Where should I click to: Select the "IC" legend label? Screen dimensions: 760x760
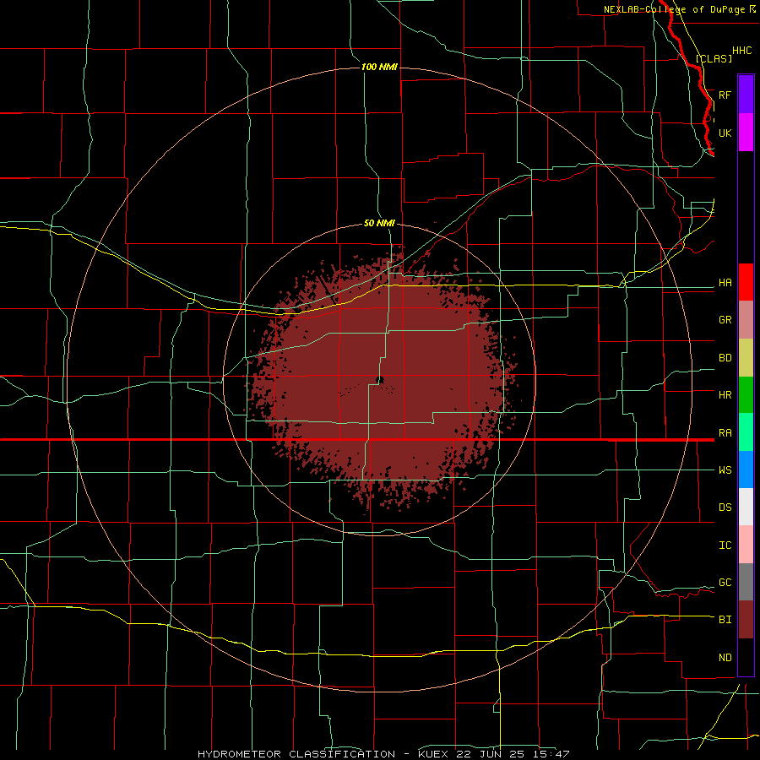coord(725,545)
